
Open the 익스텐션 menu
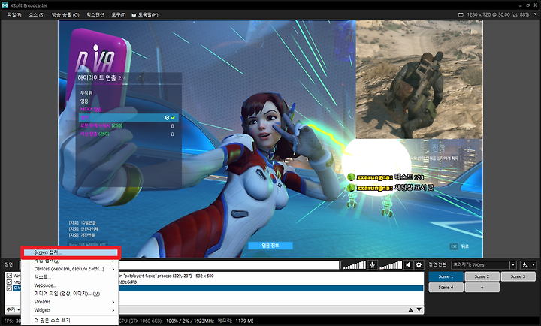click(95, 15)
